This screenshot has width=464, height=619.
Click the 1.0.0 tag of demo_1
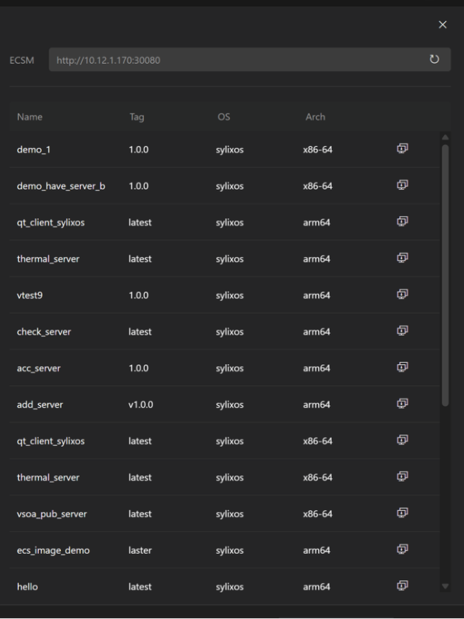[139, 150]
